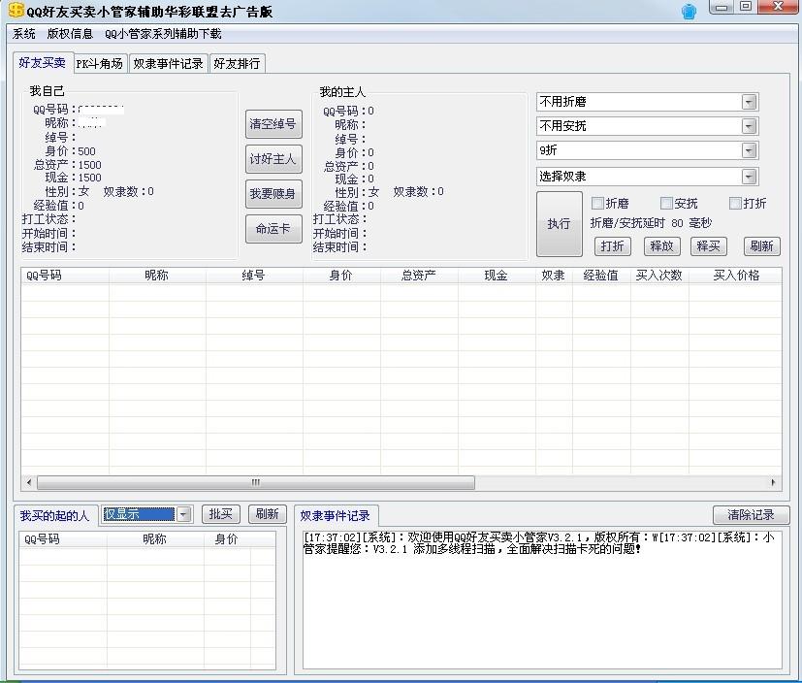Open the 好友排行 tab
The width and height of the screenshot is (802, 683).
point(237,64)
